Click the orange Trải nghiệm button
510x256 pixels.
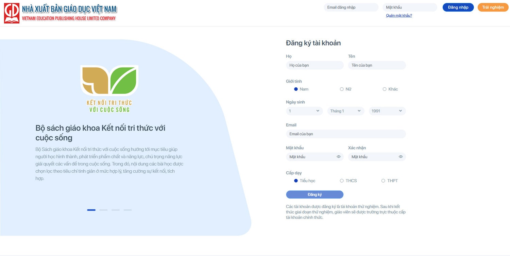493,7
